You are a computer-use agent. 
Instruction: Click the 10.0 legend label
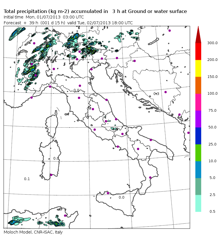[212, 161]
